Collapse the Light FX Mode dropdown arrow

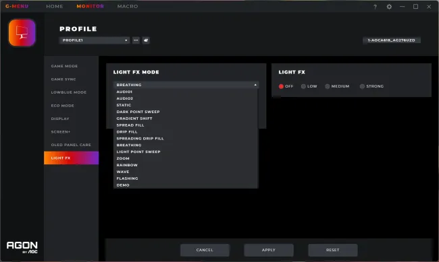[x=255, y=85]
